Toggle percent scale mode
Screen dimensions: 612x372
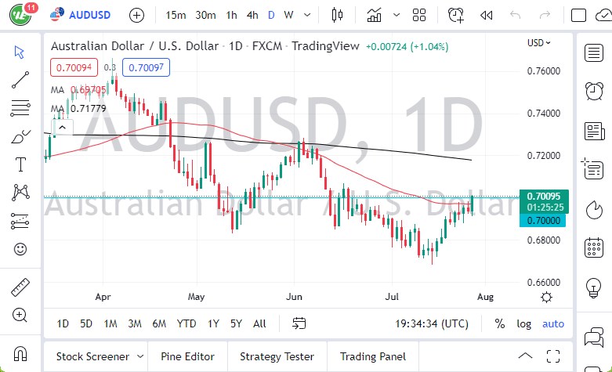pyautogui.click(x=500, y=323)
